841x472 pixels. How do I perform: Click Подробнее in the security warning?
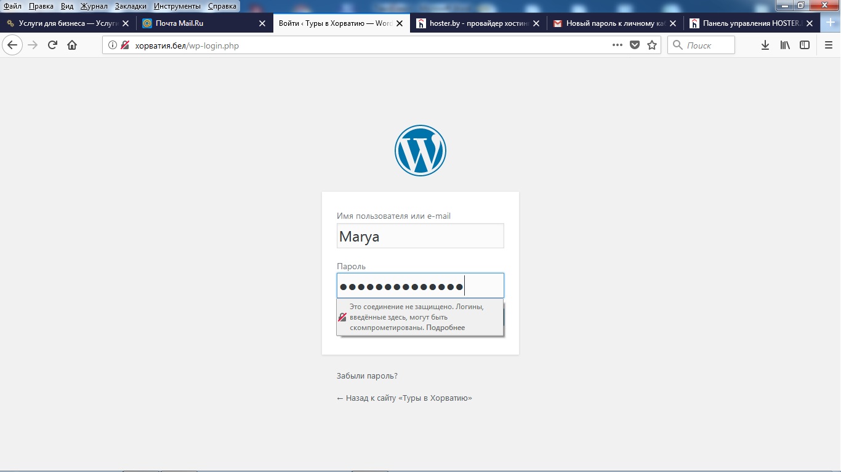tap(445, 328)
